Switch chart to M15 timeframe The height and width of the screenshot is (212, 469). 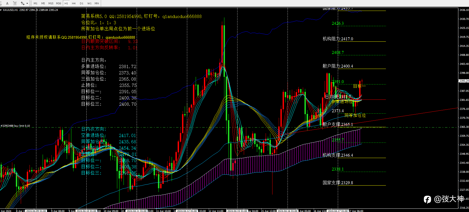(51, 3)
